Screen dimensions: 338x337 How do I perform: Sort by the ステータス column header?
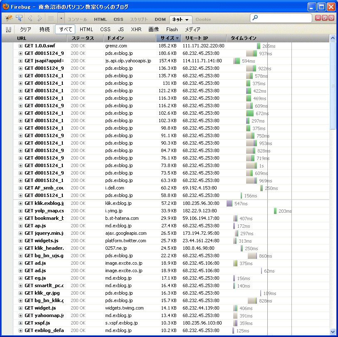[x=85, y=38]
